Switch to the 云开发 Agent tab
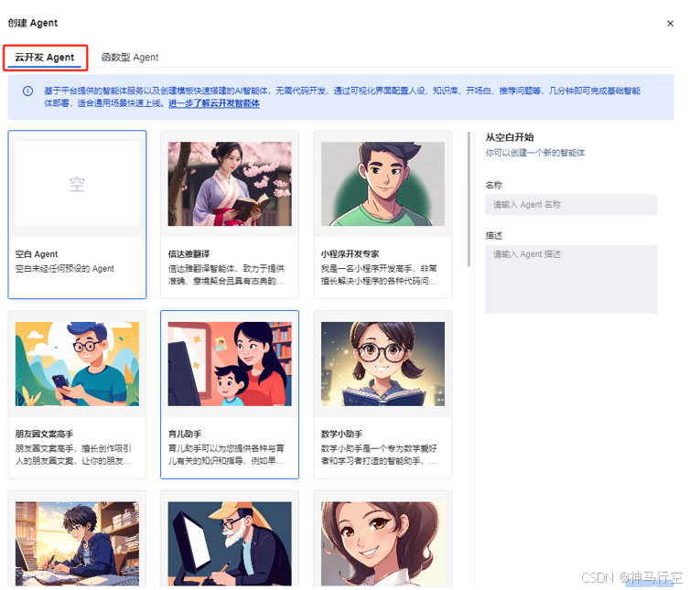The width and height of the screenshot is (690, 590). (45, 58)
